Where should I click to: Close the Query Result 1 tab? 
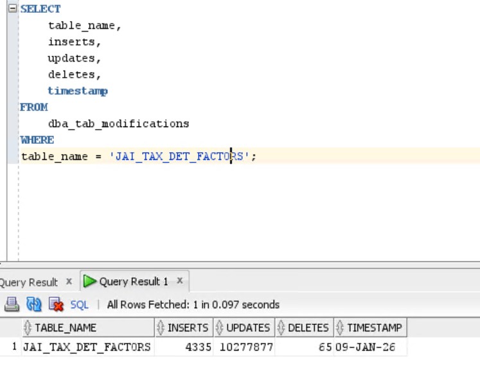[180, 281]
